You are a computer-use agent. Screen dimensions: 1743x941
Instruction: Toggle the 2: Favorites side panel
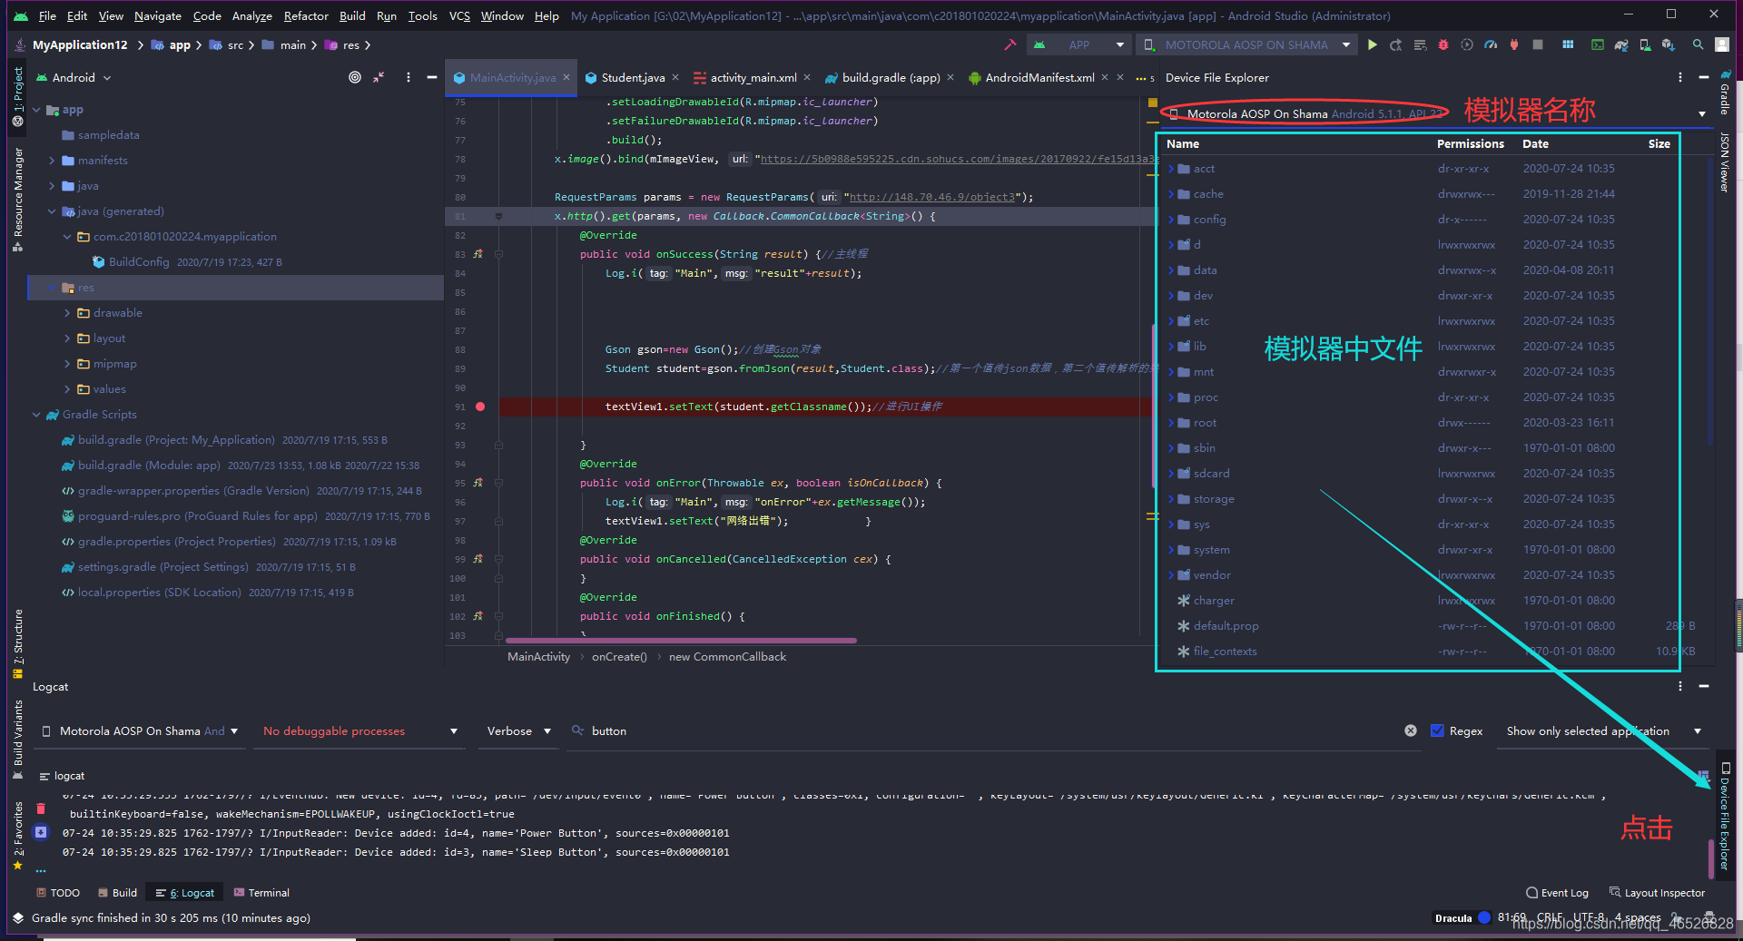[18, 836]
